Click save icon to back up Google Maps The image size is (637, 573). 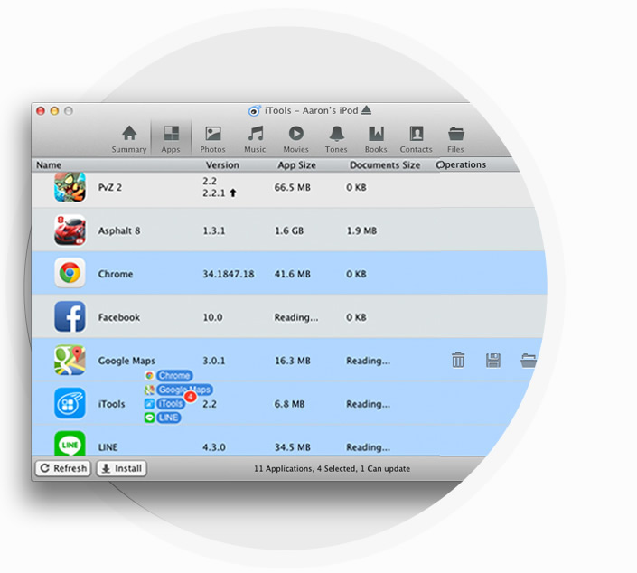pos(492,361)
